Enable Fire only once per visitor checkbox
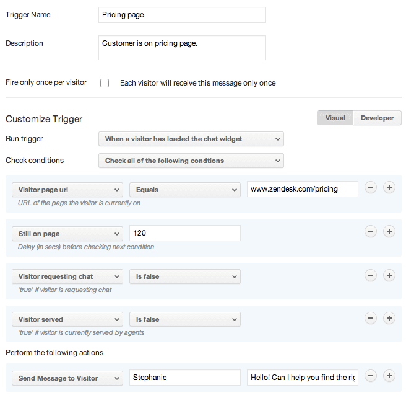The width and height of the screenshot is (406, 398). 105,83
